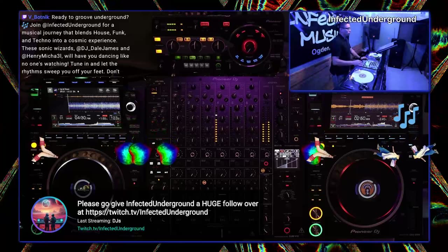Click the upper yellow lit button on RMX-1000
Image resolution: width=448 pixels, height=252 pixels.
tap(157, 39)
